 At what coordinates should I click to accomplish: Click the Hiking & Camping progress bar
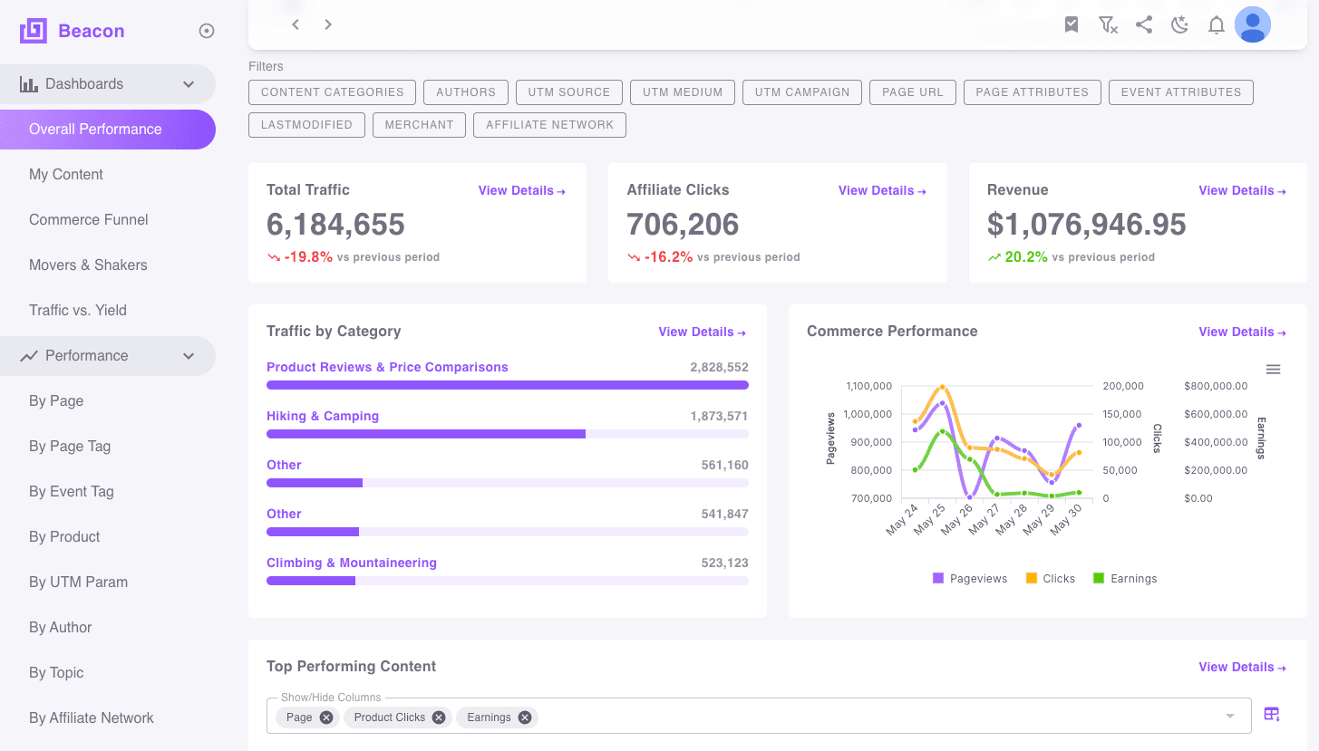(x=508, y=434)
